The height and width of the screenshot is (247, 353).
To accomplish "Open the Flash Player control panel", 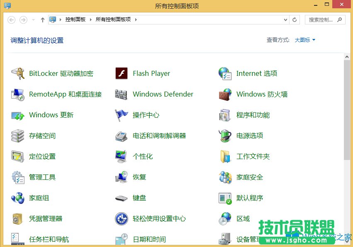I will coord(151,73).
